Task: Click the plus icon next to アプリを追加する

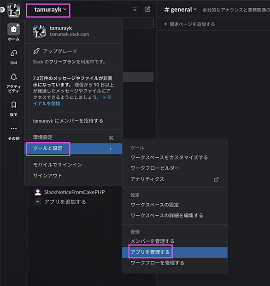Action: pos(38,202)
